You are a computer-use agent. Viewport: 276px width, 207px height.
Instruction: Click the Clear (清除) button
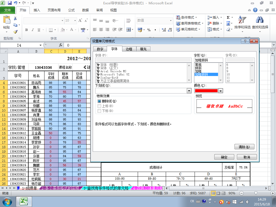pyautogui.click(x=244, y=147)
